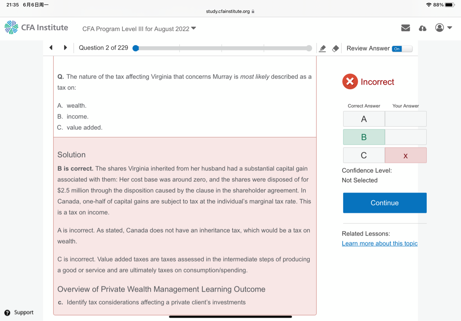Select the eraser tool
The height and width of the screenshot is (321, 461).
point(335,48)
